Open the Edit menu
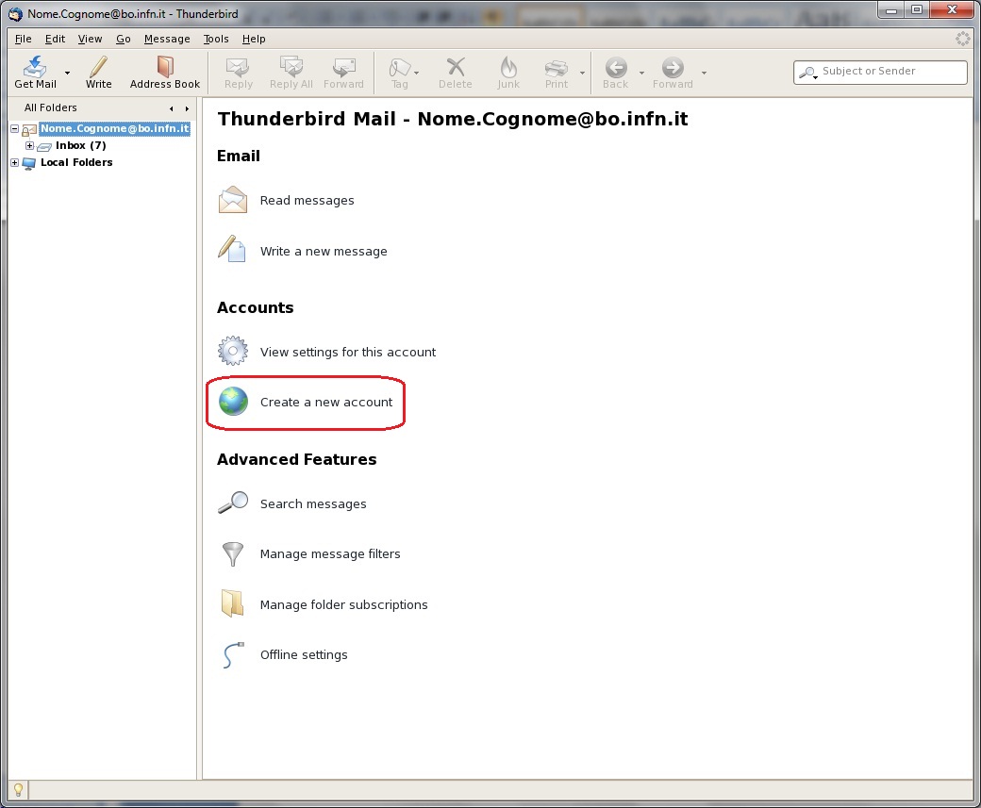The height and width of the screenshot is (808, 981). pos(55,39)
